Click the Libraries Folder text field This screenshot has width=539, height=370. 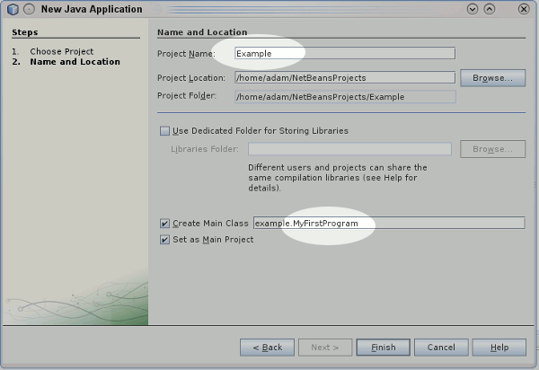click(349, 149)
